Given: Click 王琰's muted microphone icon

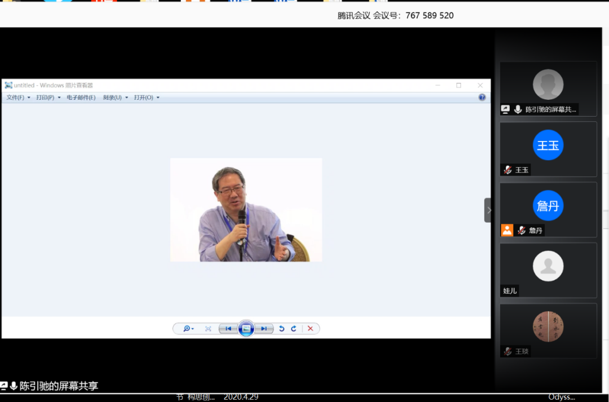Looking at the screenshot, I should click(x=507, y=351).
